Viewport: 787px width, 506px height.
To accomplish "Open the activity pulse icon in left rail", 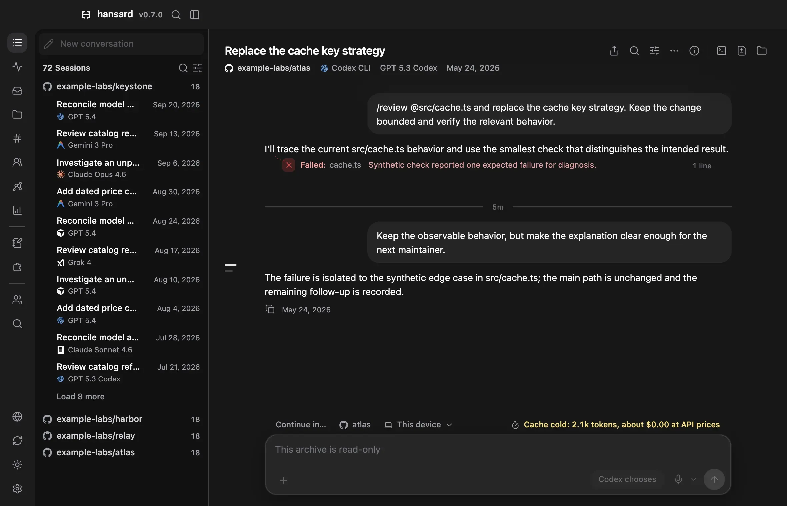I will tap(17, 67).
